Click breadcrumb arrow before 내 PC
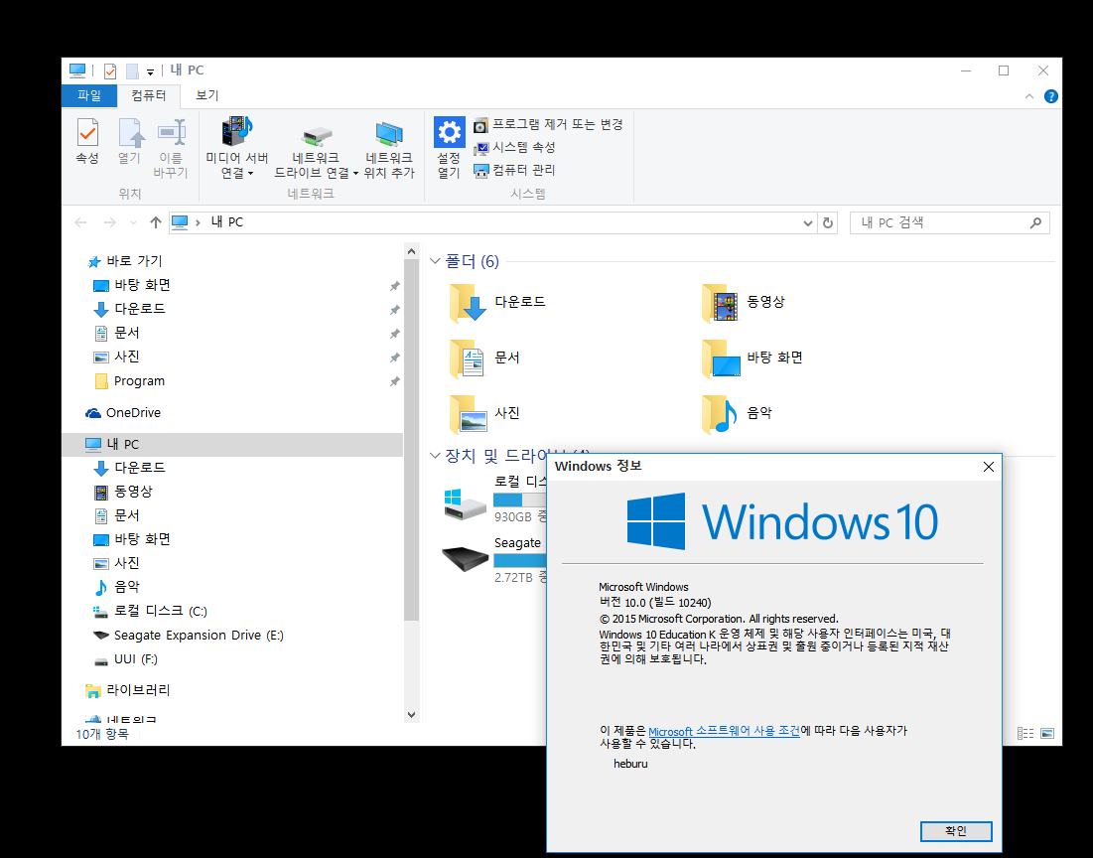The height and width of the screenshot is (858, 1093). pyautogui.click(x=198, y=222)
